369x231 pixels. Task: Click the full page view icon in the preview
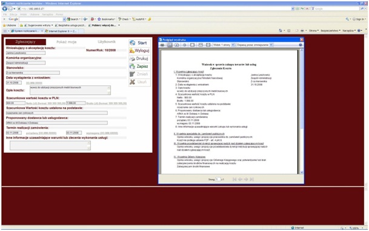coord(208,45)
